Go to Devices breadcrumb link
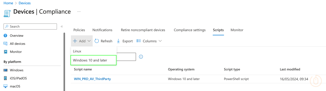Viewport: 326px width, 91px height. coord(25,3)
